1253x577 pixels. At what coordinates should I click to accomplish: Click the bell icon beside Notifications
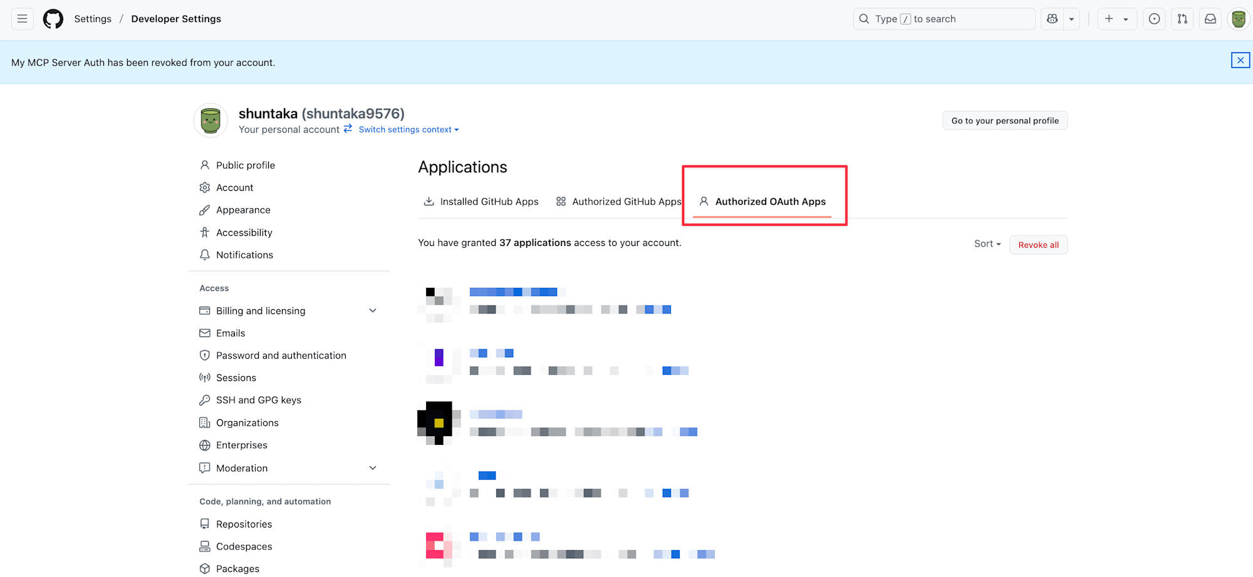coord(204,255)
